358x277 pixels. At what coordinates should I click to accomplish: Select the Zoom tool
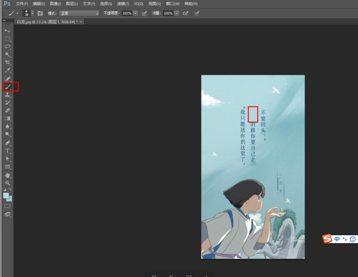point(7,183)
